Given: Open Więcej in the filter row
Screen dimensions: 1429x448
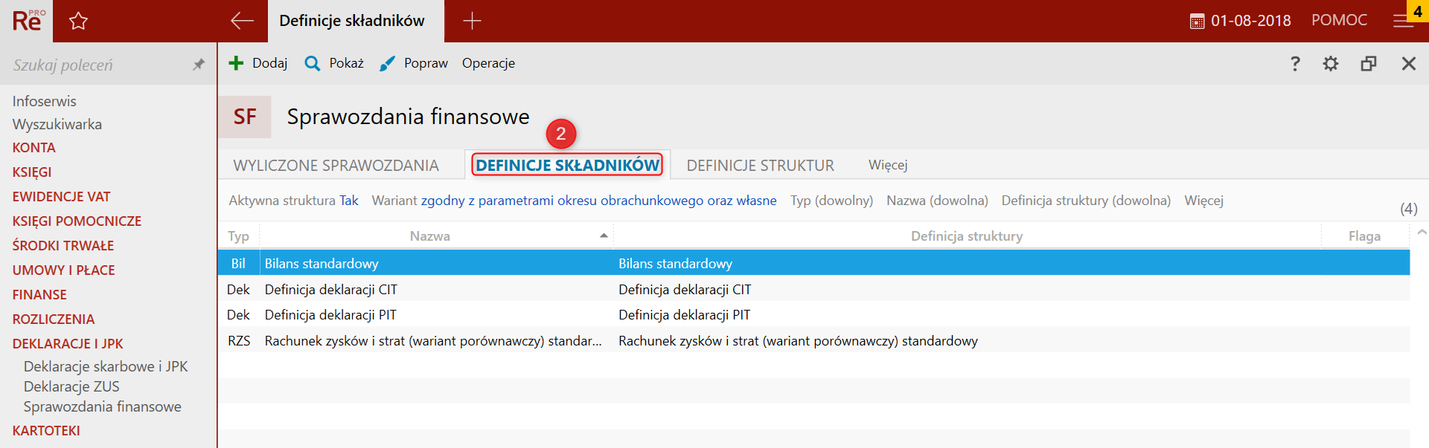Looking at the screenshot, I should (x=1203, y=201).
